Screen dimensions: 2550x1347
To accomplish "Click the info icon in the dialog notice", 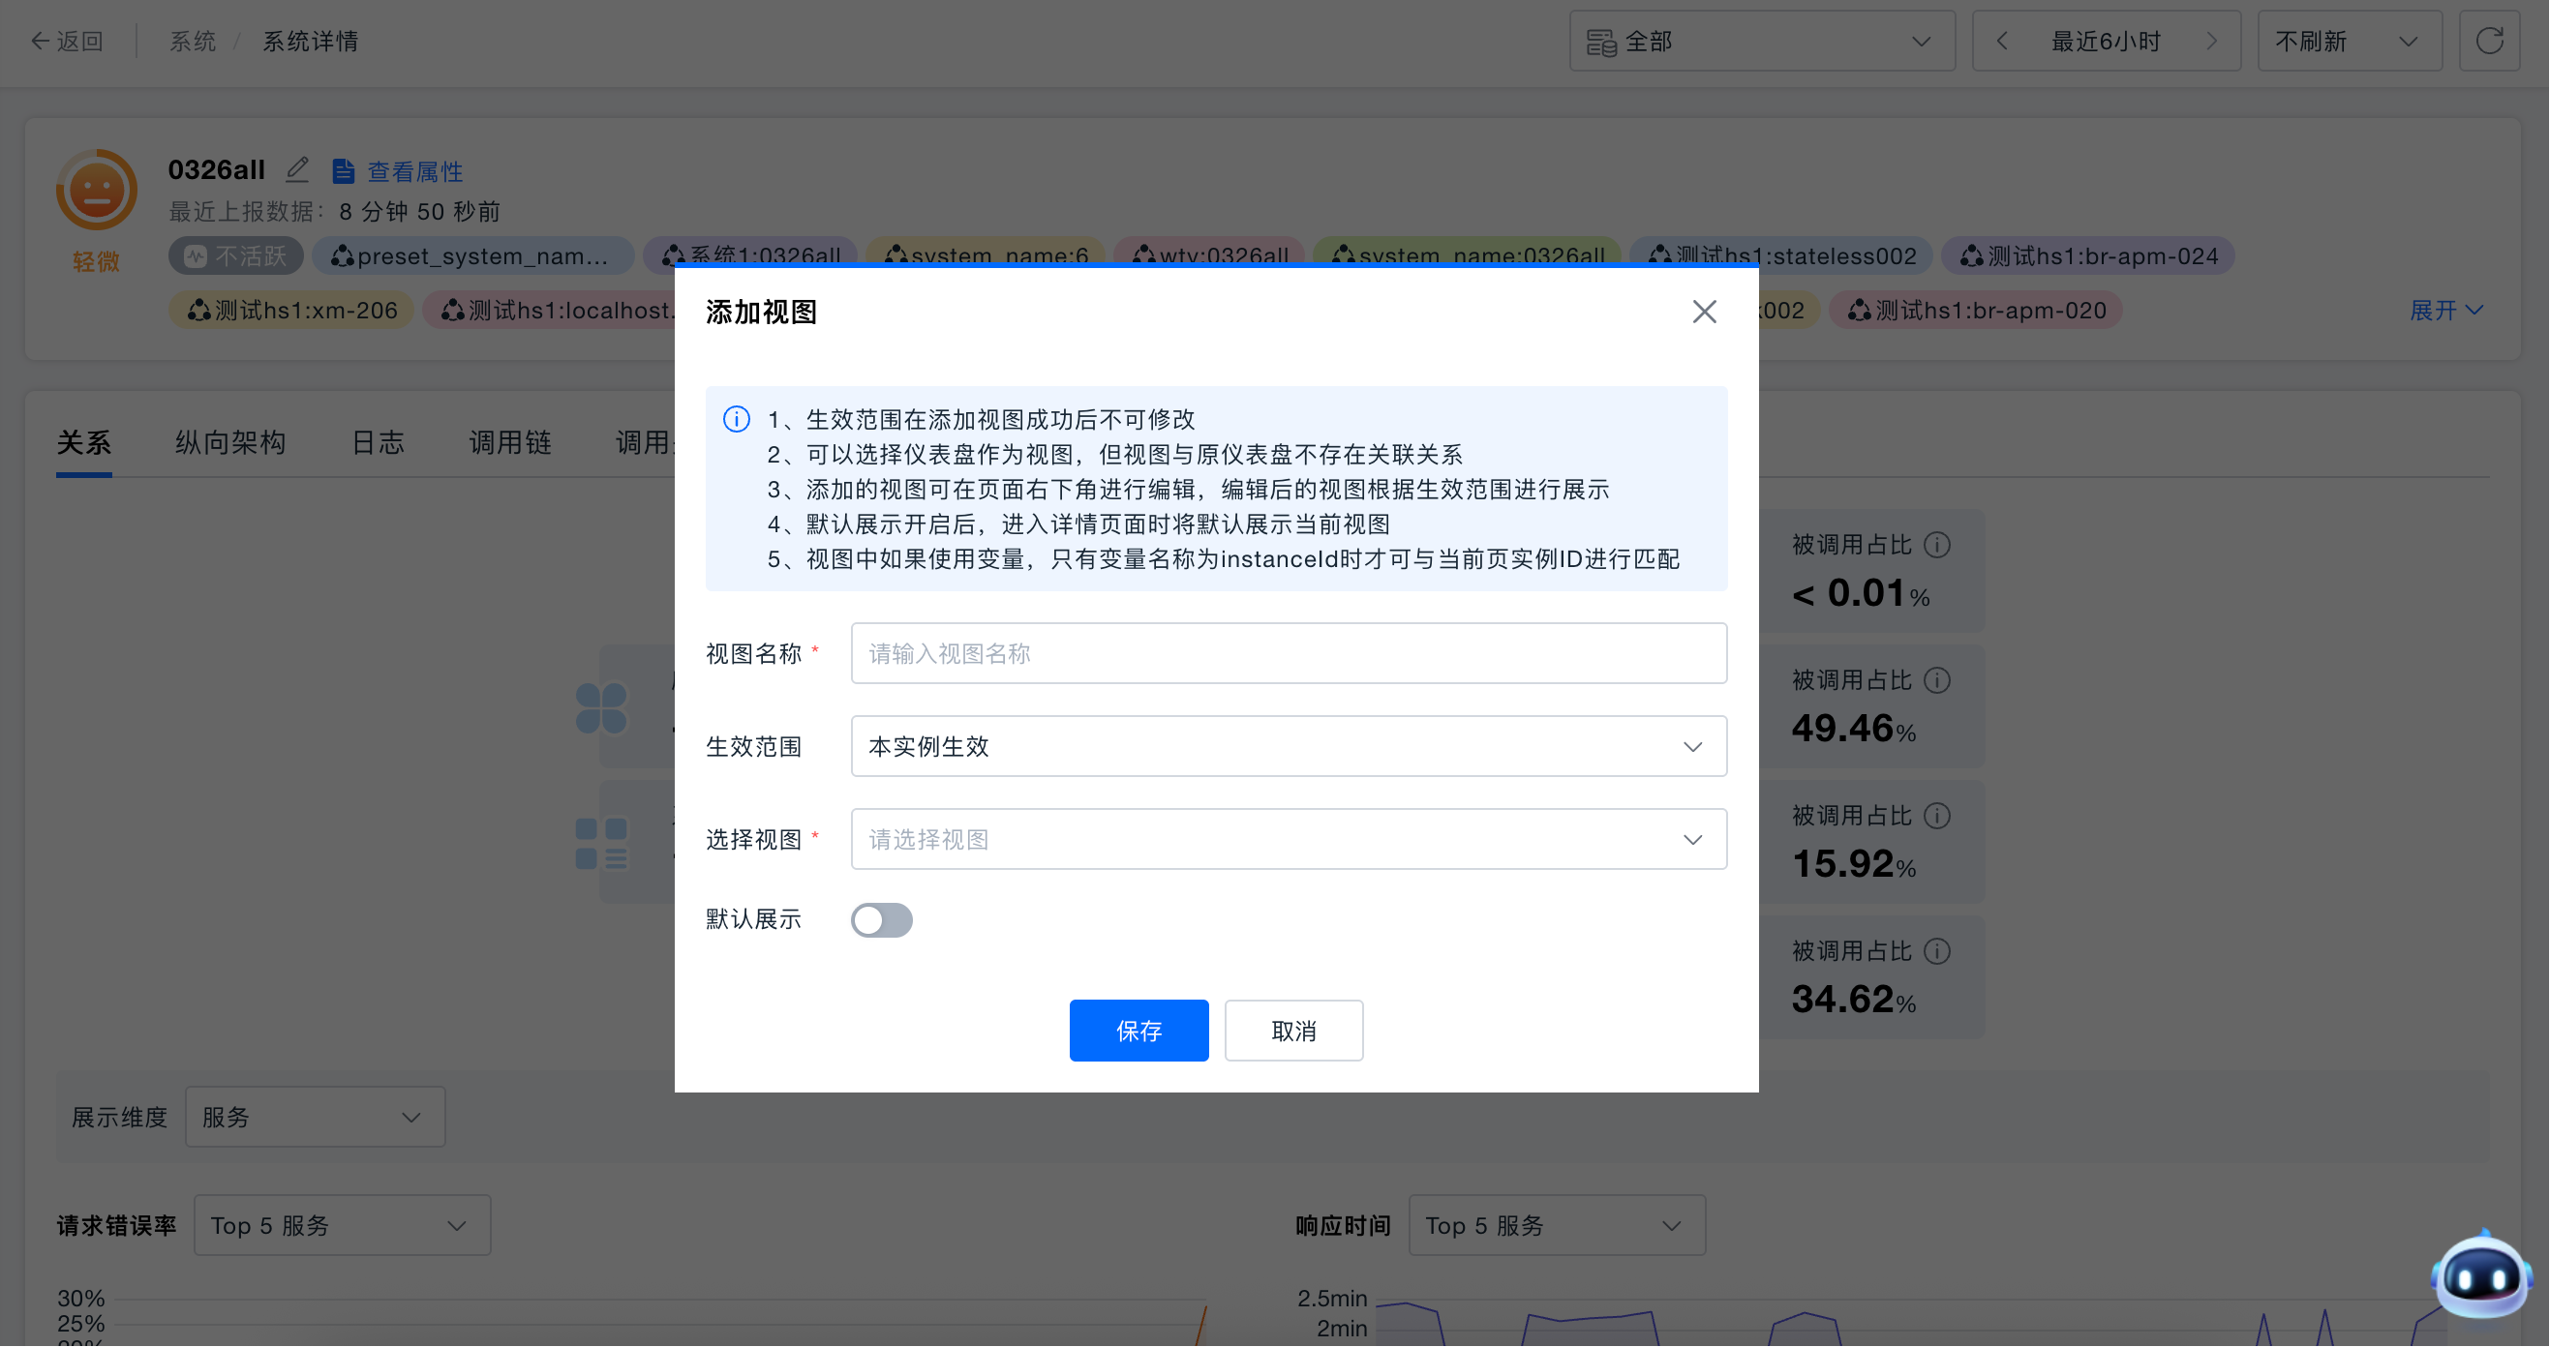I will pyautogui.click(x=736, y=420).
